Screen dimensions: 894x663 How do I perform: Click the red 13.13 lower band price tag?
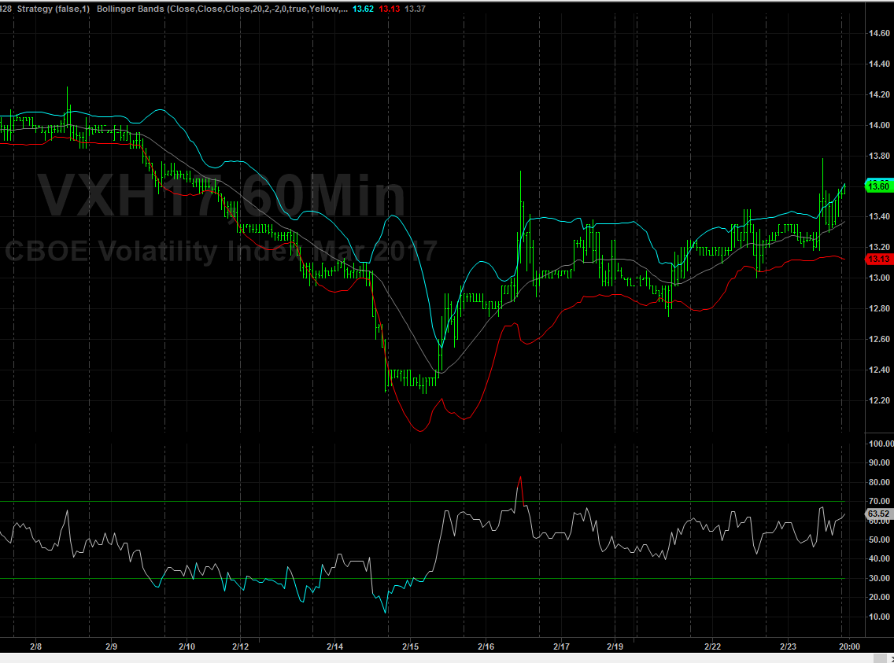(x=878, y=259)
